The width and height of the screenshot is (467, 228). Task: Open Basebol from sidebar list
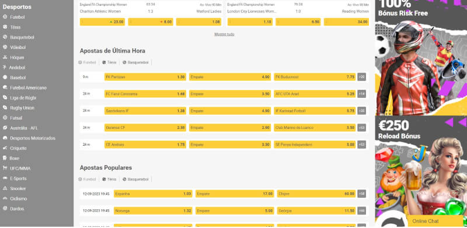18,78
